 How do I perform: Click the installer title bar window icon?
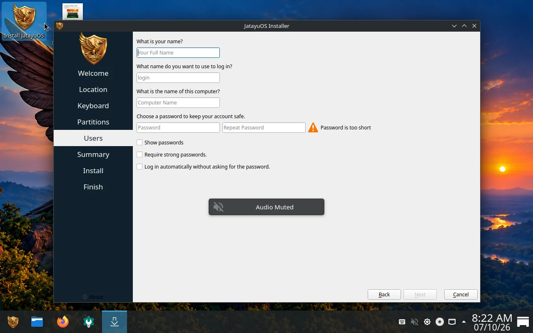tap(60, 26)
